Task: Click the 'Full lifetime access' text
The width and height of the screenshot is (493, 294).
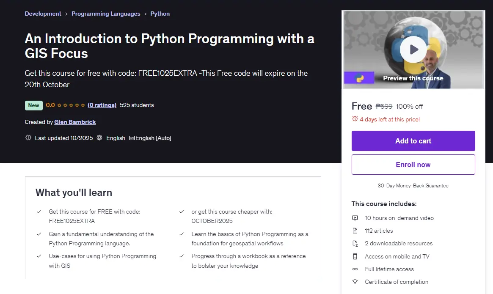Action: (x=389, y=269)
